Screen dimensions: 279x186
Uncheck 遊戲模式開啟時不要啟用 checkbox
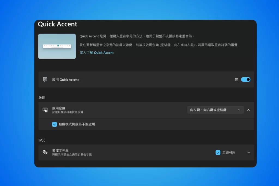(54, 124)
